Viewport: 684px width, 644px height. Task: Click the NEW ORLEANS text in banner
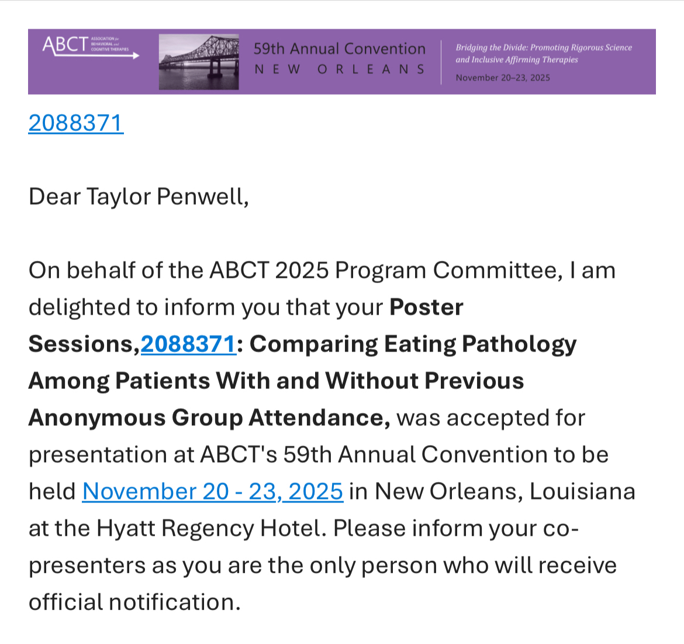(x=339, y=69)
